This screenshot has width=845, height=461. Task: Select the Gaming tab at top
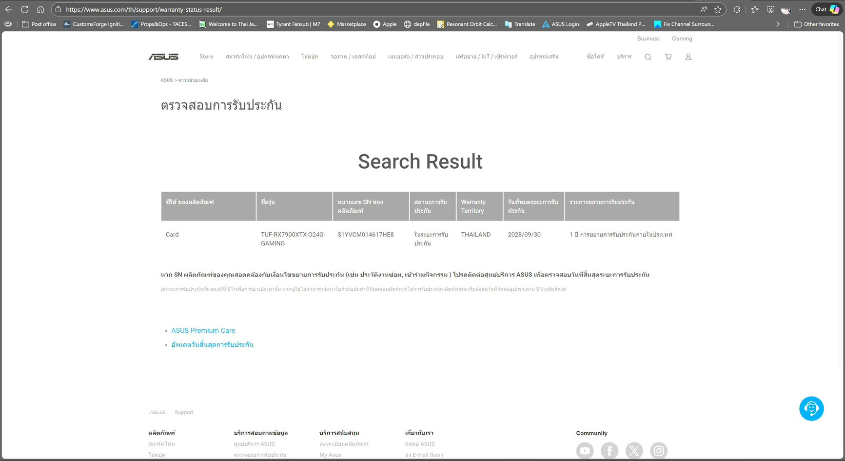[682, 39]
